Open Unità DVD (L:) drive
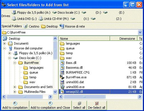This screenshot has height=111, width=144. (24, 19)
